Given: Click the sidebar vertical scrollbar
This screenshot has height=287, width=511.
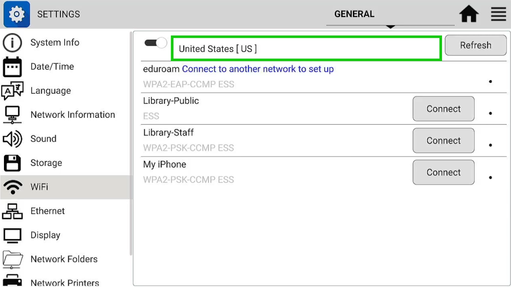Looking at the screenshot, I should (131, 143).
